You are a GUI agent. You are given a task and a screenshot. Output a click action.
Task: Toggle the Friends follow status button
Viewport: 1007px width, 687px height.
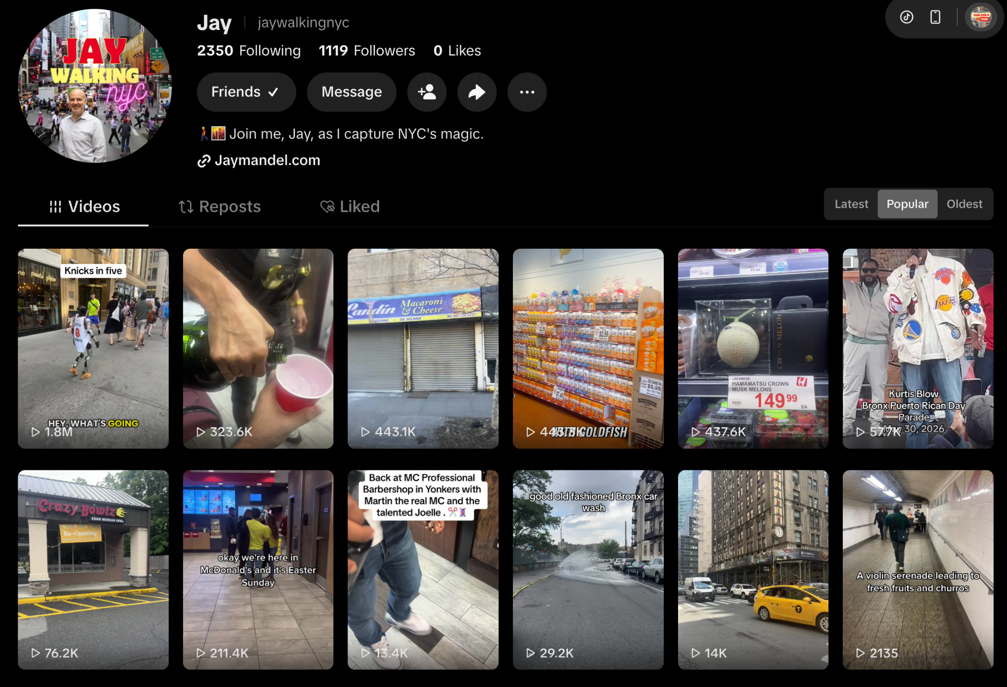pos(246,92)
